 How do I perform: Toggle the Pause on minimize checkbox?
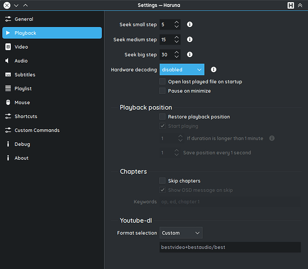pos(162,90)
